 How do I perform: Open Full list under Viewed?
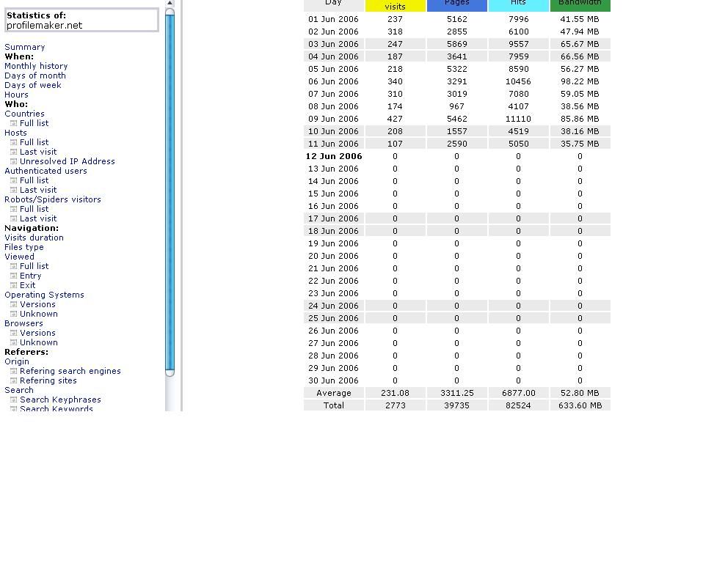(34, 267)
